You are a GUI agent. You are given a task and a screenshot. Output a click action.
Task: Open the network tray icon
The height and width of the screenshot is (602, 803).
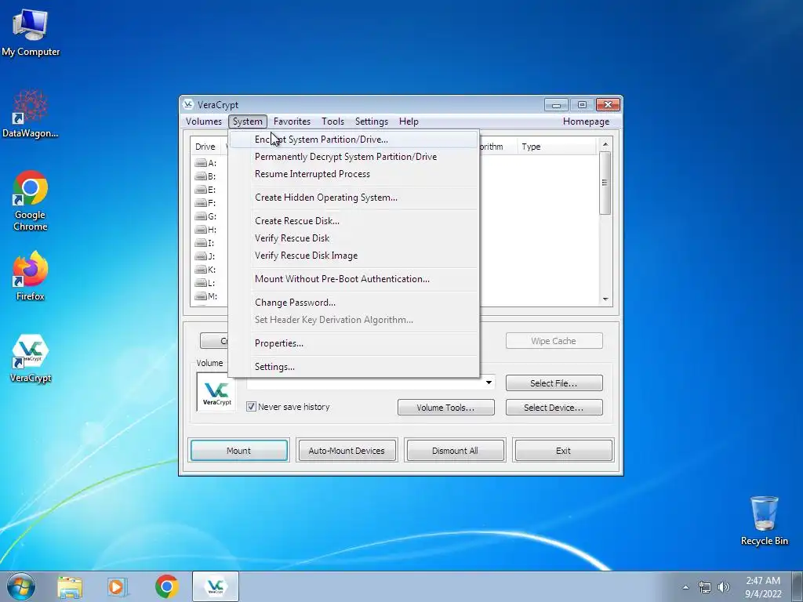pyautogui.click(x=705, y=587)
